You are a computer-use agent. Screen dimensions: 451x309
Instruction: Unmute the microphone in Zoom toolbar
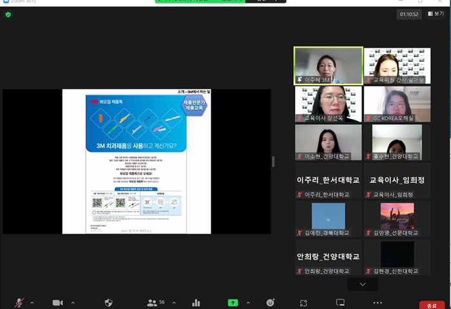(x=19, y=303)
